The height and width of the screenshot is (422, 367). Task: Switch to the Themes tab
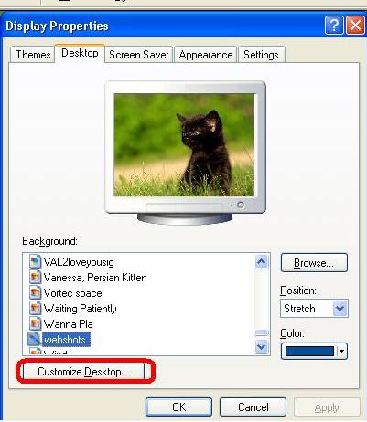(x=33, y=55)
